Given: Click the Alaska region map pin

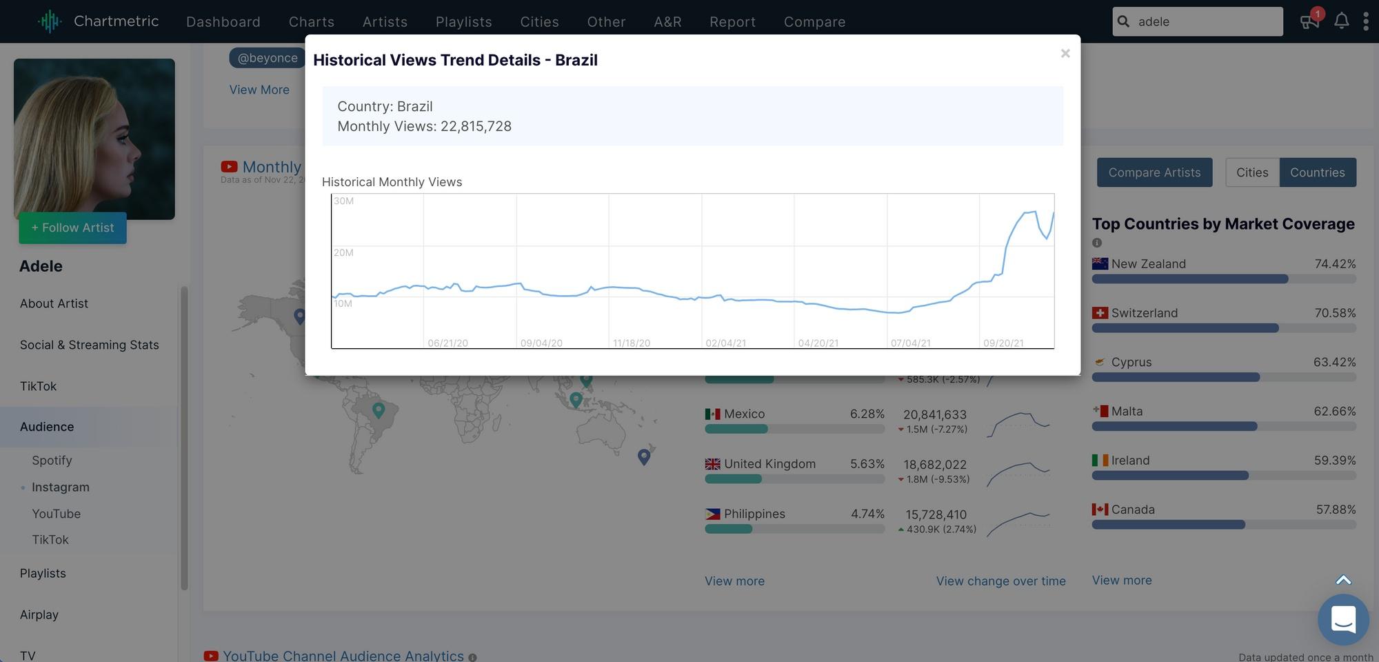Looking at the screenshot, I should (x=299, y=316).
